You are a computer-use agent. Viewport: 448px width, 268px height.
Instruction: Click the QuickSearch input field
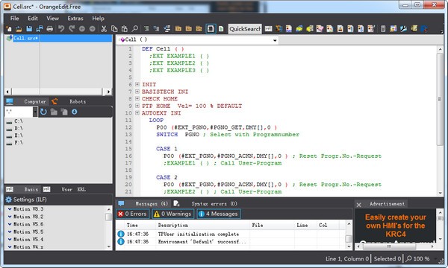245,29
